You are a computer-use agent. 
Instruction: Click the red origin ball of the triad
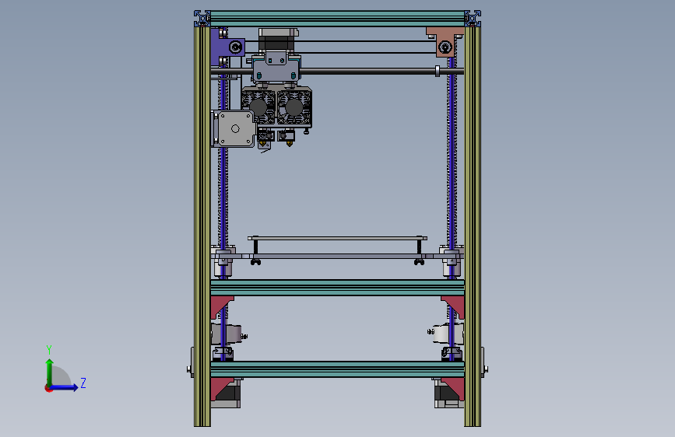coord(48,388)
